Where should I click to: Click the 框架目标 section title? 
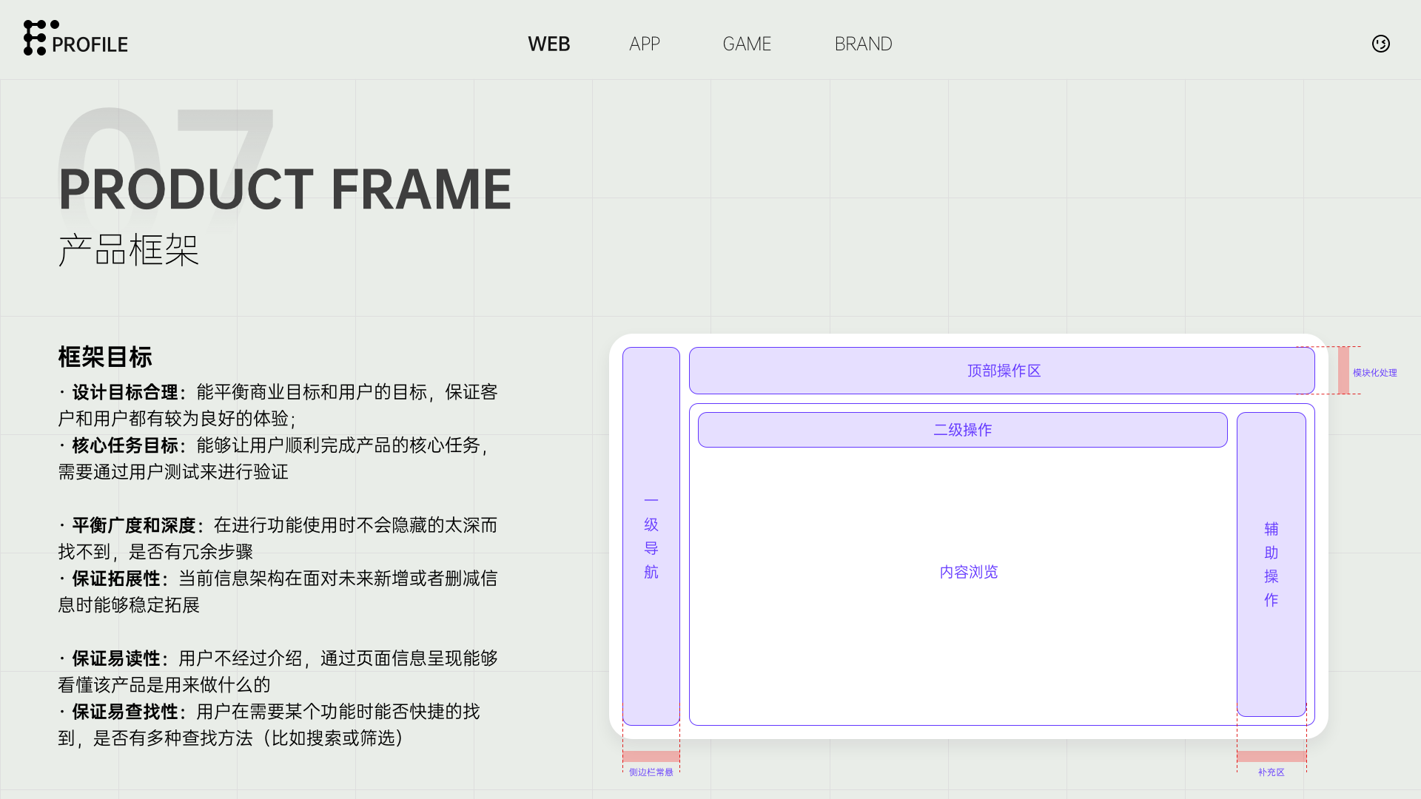(105, 357)
